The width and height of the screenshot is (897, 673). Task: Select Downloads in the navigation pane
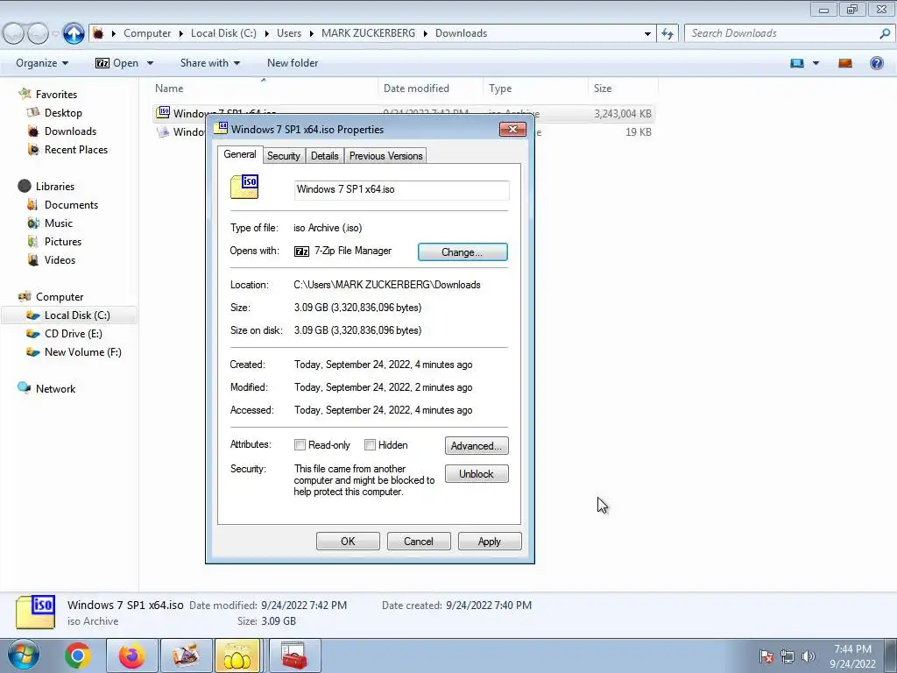tap(70, 131)
